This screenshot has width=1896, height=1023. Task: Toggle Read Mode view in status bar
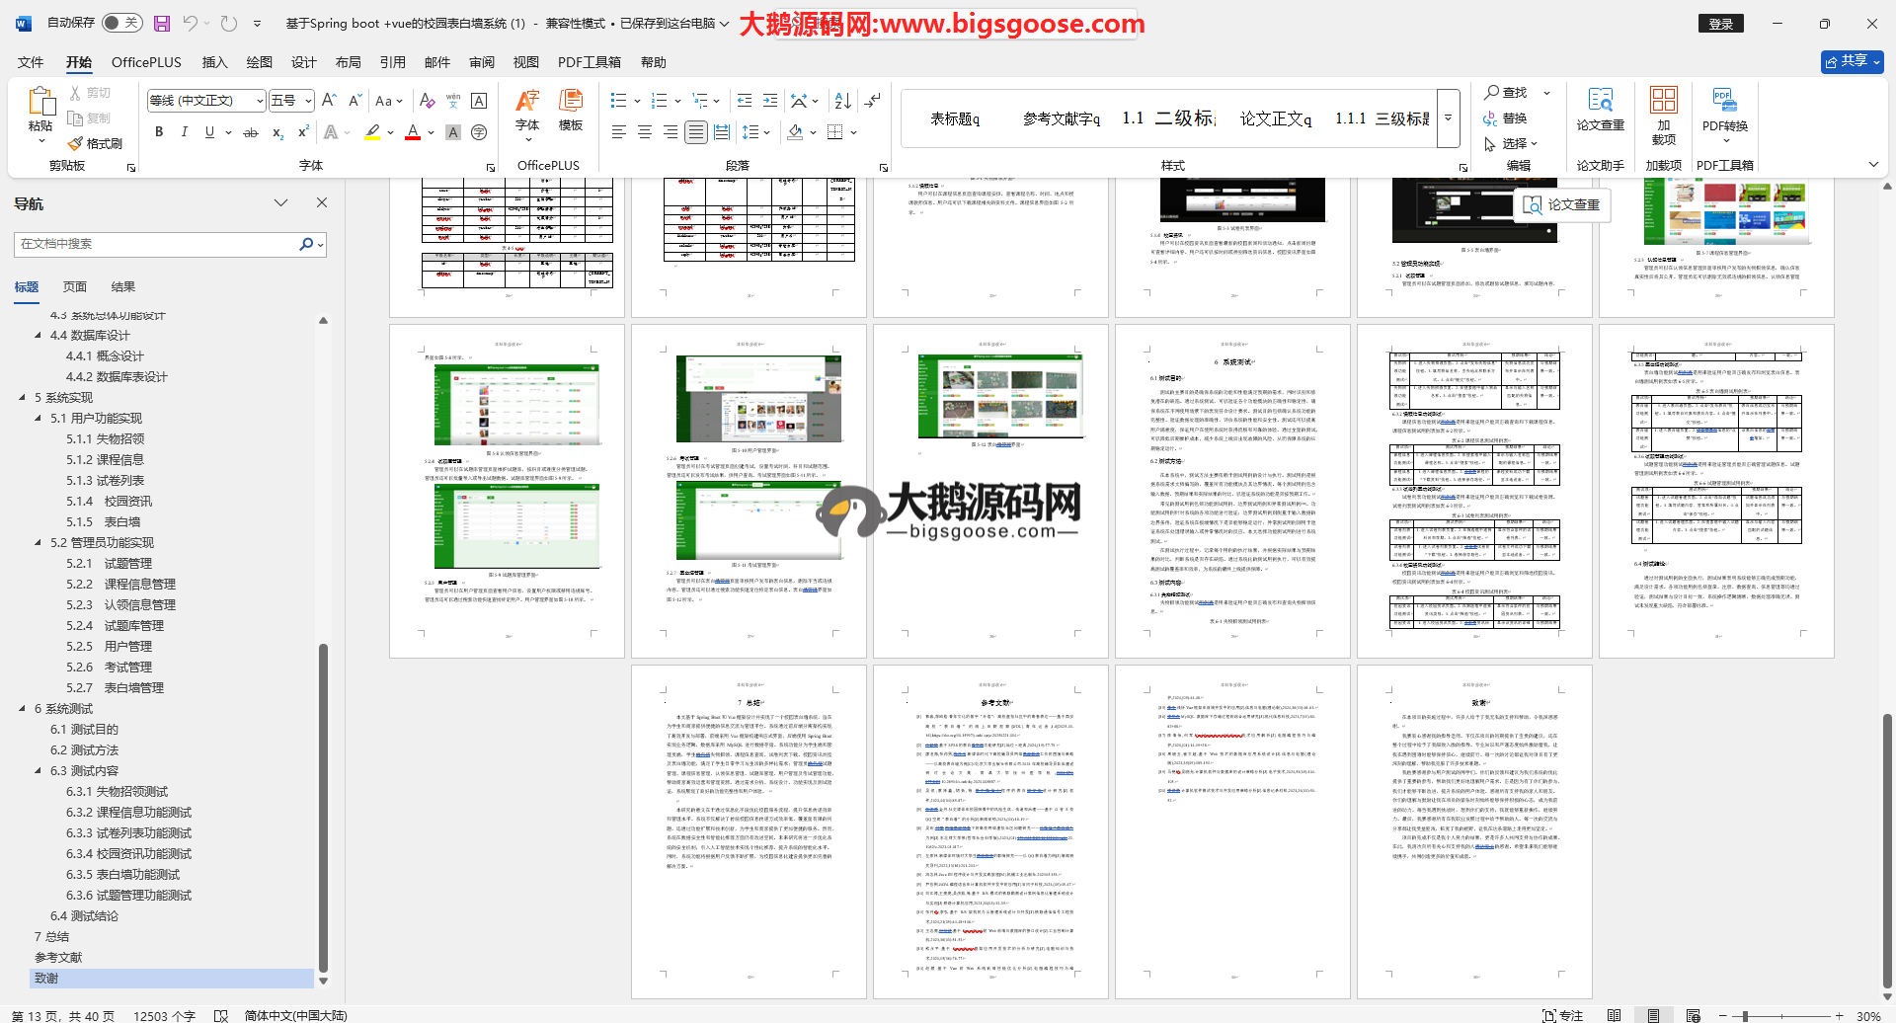click(1614, 1015)
